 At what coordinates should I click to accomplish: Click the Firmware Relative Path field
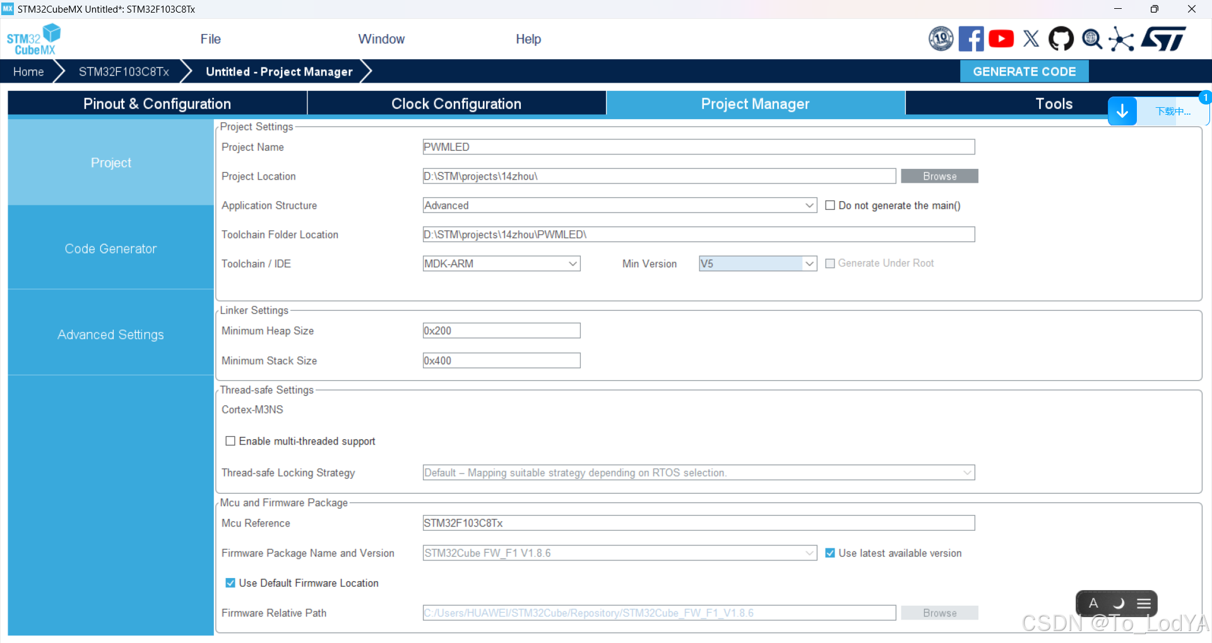[x=659, y=613]
